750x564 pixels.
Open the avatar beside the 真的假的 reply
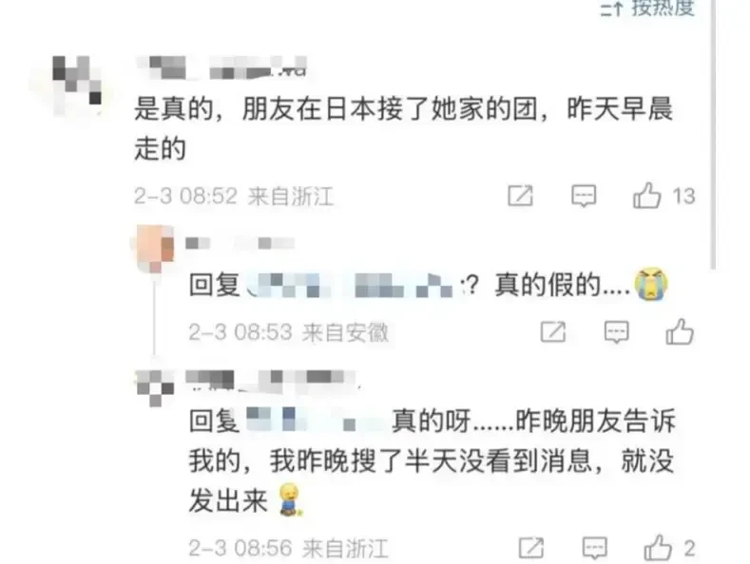pos(154,249)
